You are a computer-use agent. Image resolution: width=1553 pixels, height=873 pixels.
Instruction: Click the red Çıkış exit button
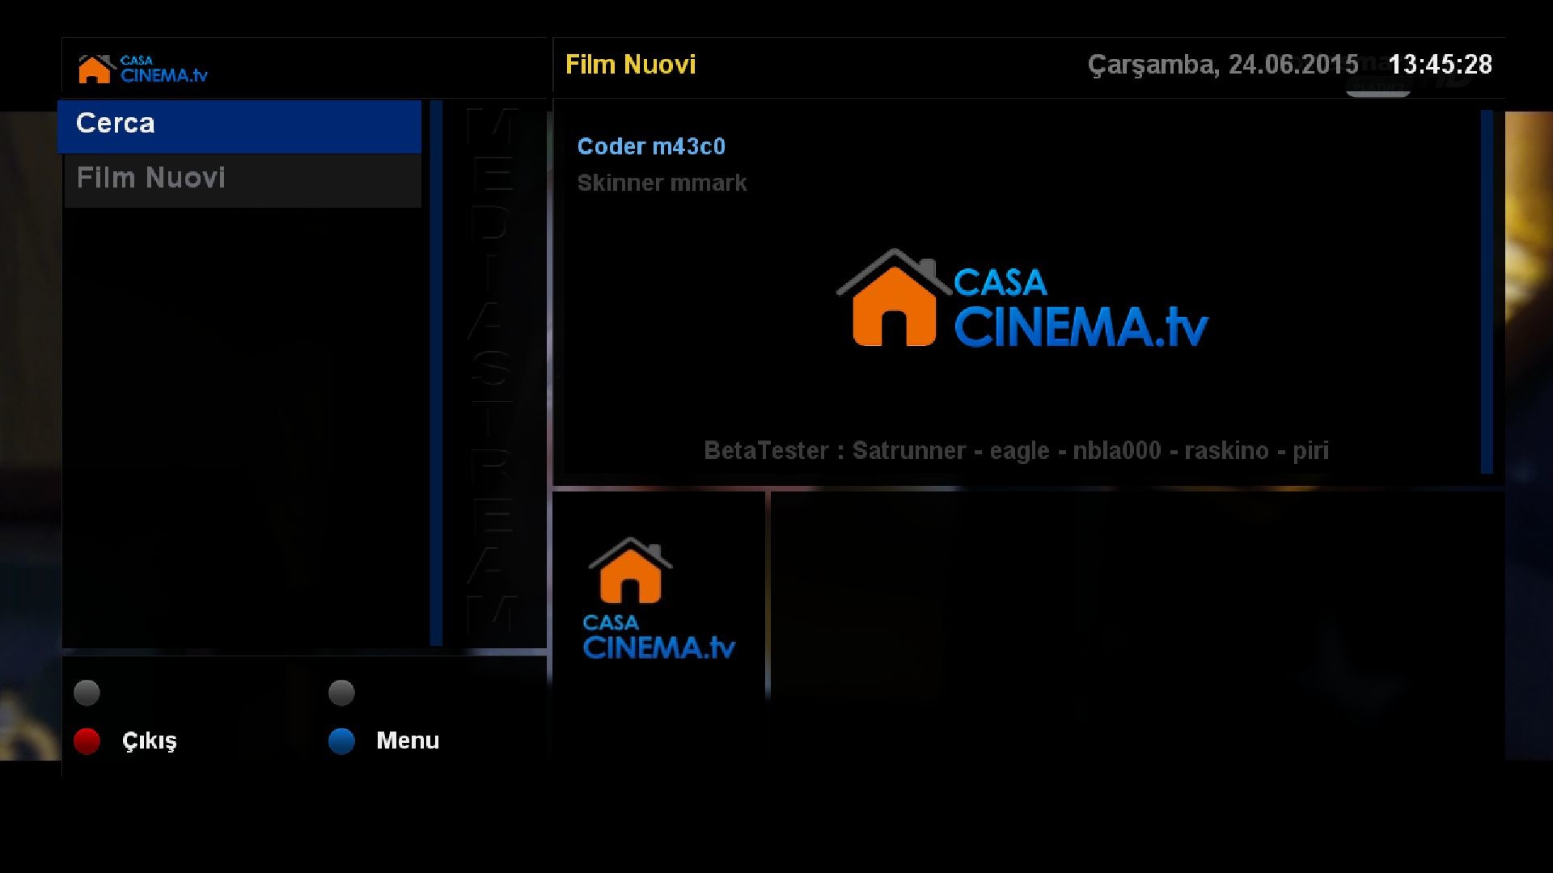pyautogui.click(x=87, y=741)
